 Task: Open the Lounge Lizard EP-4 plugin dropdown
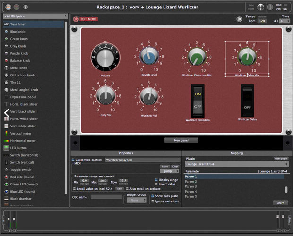pyautogui.click(x=237, y=164)
